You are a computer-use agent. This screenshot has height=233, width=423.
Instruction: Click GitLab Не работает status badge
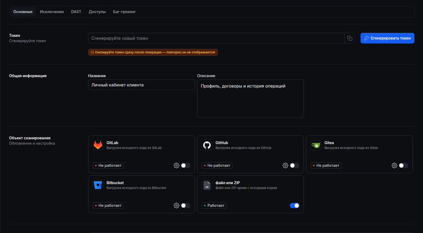click(108, 165)
